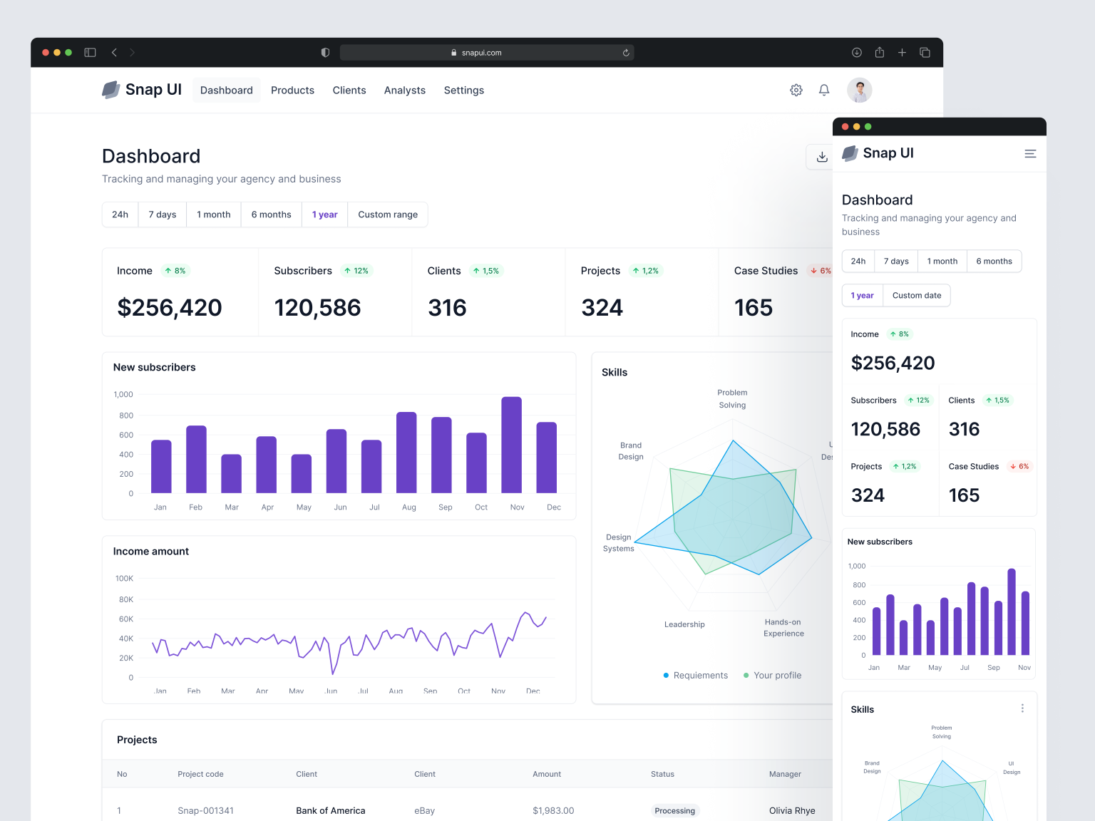Click the Safari shield privacy icon
The width and height of the screenshot is (1095, 821).
pos(325,52)
